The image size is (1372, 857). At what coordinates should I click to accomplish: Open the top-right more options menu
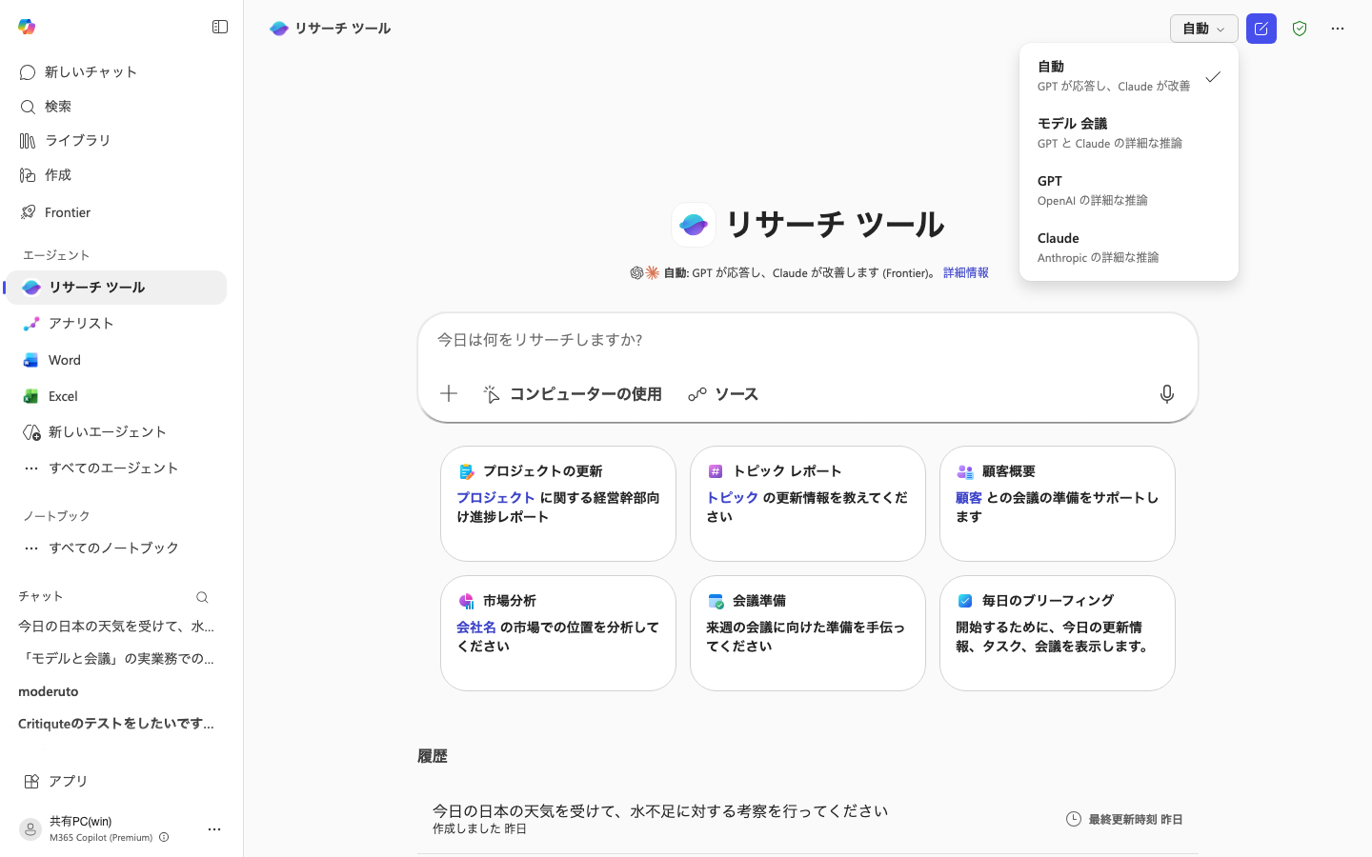coord(1338,29)
